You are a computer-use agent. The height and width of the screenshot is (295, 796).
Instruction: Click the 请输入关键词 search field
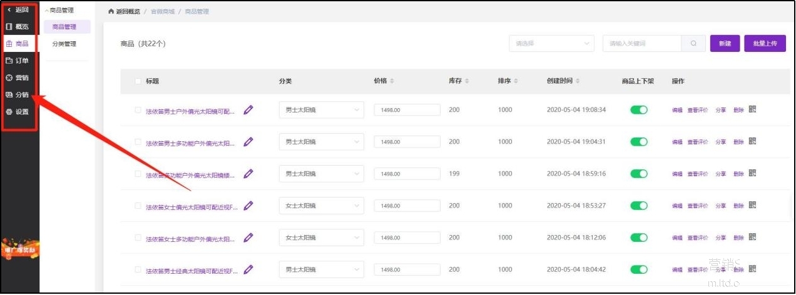point(641,44)
